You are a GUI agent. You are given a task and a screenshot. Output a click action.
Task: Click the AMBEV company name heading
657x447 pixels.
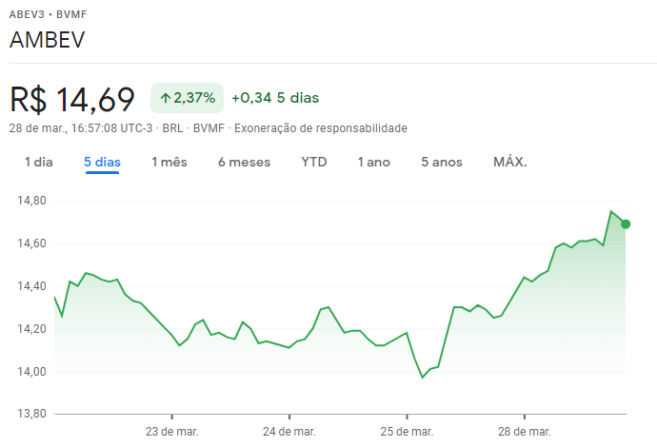click(x=48, y=40)
